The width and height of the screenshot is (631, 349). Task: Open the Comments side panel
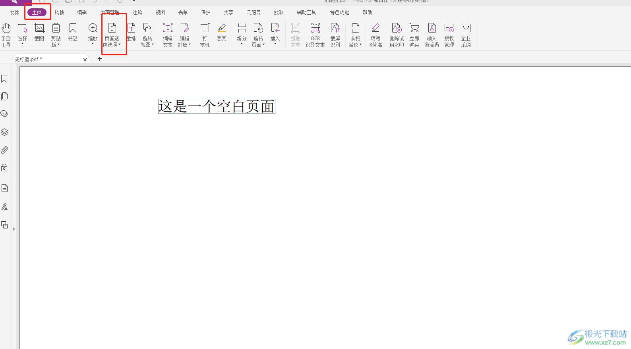click(x=4, y=114)
